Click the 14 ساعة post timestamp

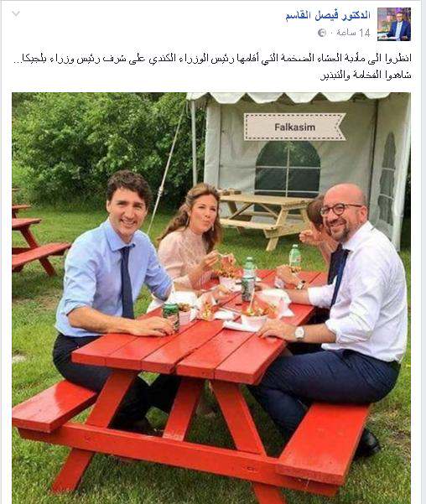353,33
